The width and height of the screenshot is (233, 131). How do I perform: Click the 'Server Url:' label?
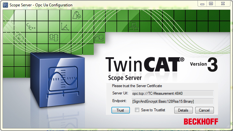[x=120, y=93]
